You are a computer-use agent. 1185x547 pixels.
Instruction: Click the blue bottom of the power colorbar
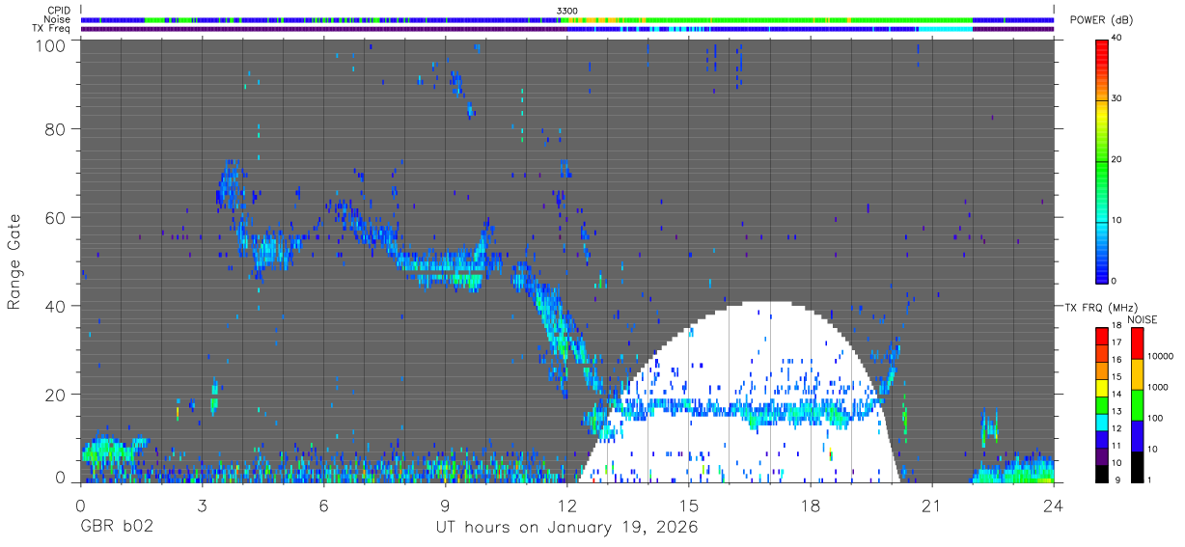[x=1101, y=268]
